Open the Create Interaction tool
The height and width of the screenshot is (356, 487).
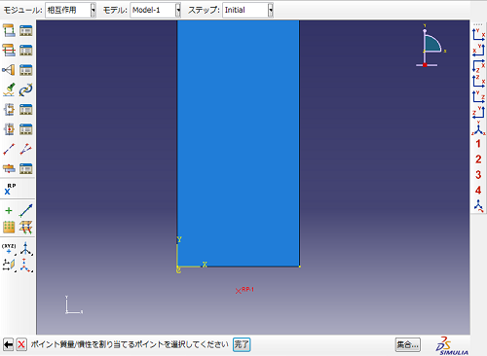click(x=9, y=31)
